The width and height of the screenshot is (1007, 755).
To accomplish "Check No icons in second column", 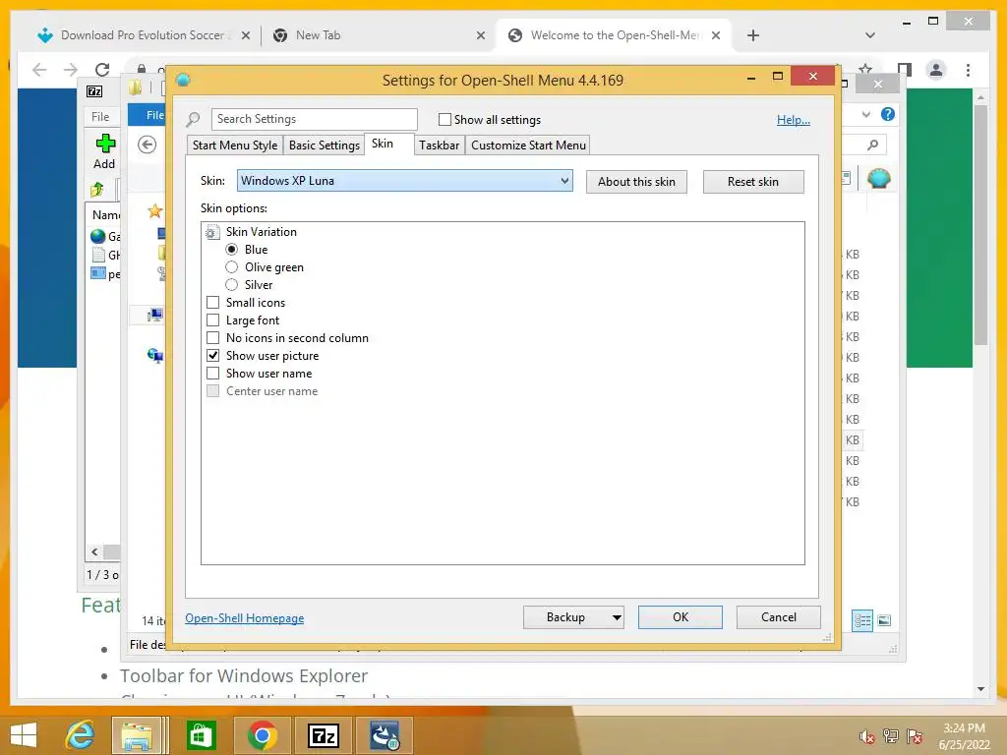I will tap(213, 338).
